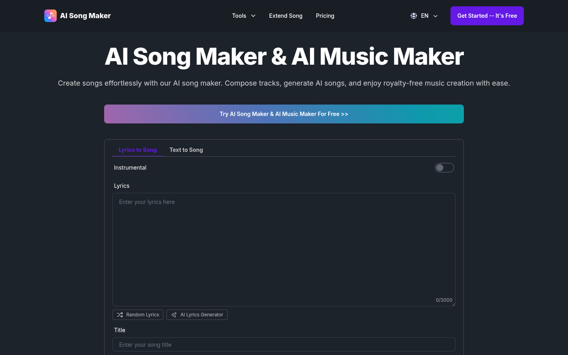Viewport: 568px width, 355px height.
Task: Go to Extend Song page
Action: [x=286, y=16]
